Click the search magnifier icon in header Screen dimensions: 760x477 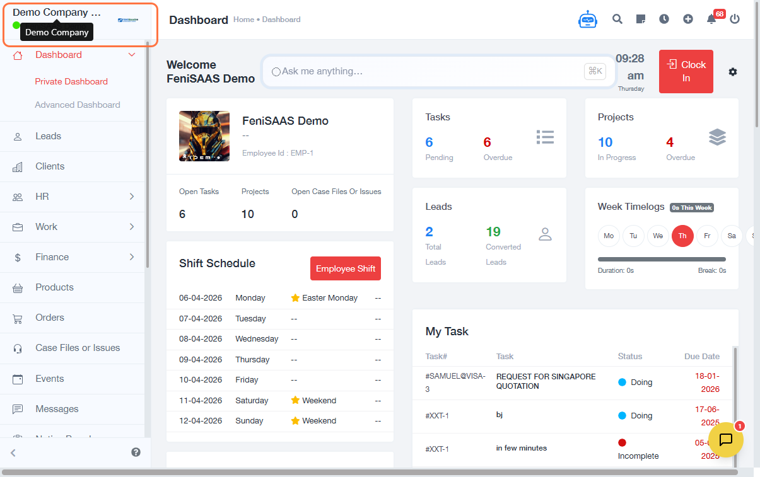pos(617,19)
